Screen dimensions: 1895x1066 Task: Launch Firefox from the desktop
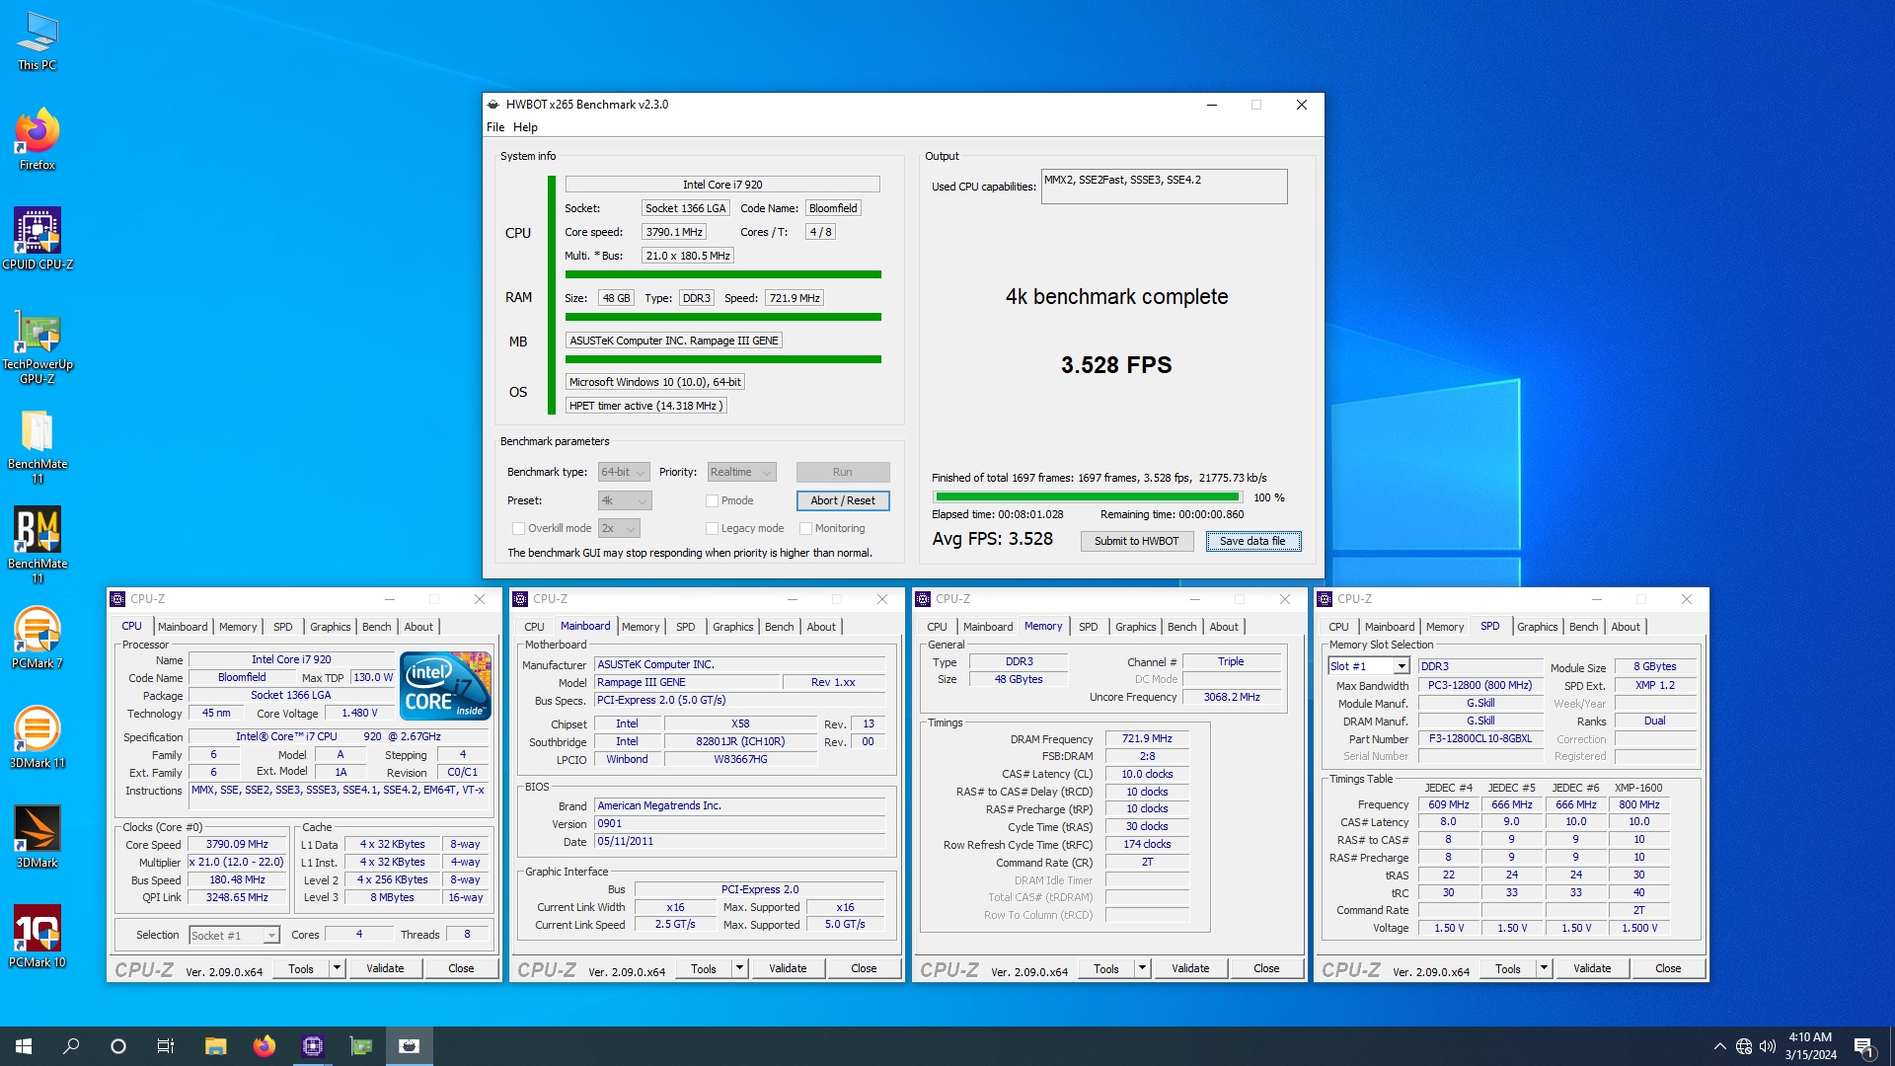pos(38,140)
